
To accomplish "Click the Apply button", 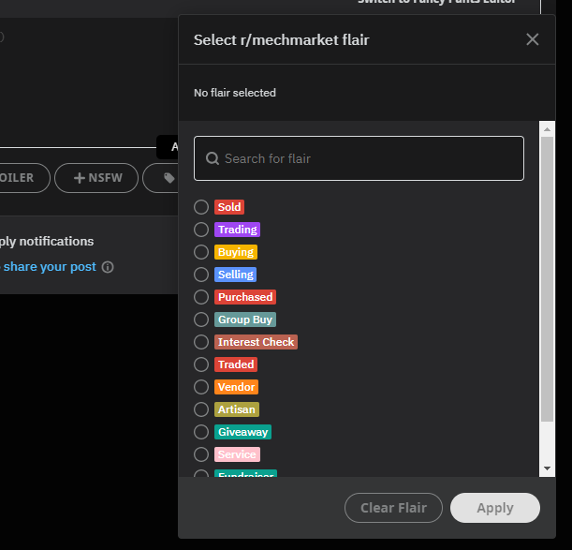I will (x=495, y=508).
